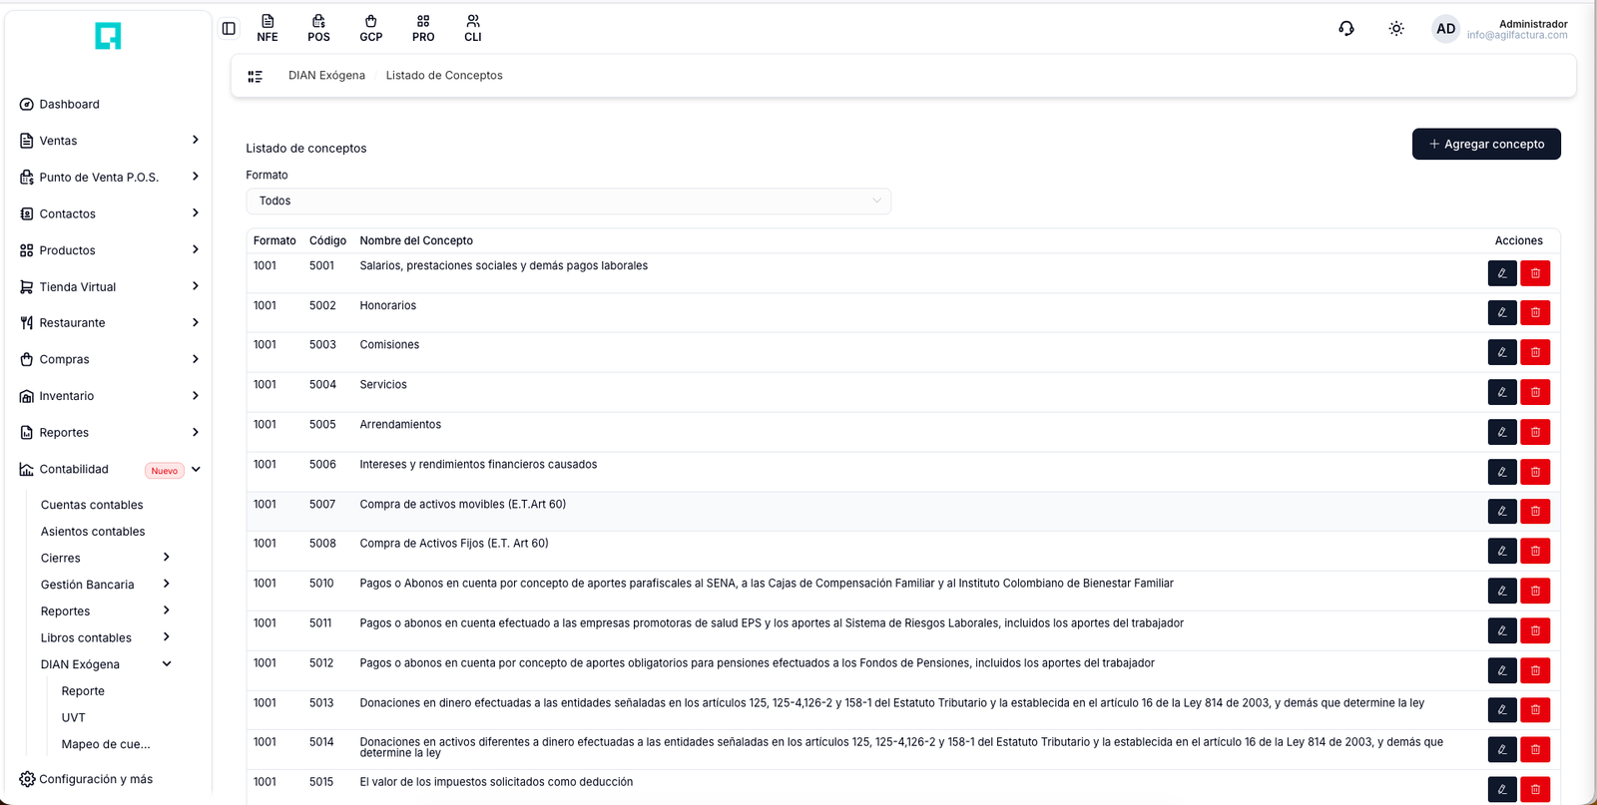Edit concept 5008 Compra de Activos Fijos
1597x805 pixels.
click(x=1502, y=551)
